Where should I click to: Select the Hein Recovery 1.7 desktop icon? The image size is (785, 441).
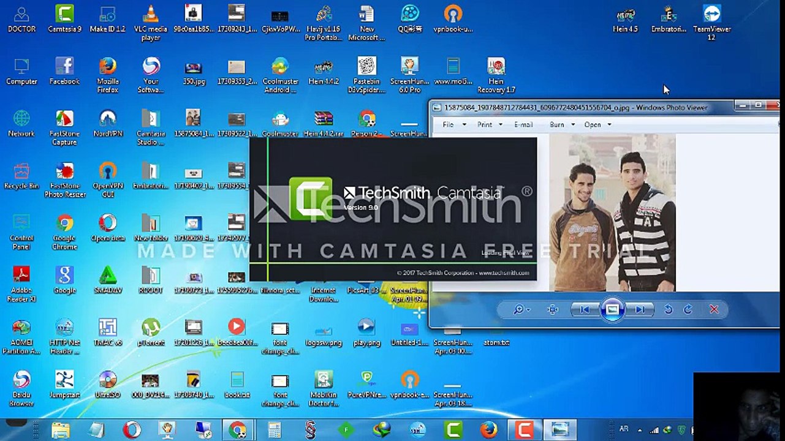pyautogui.click(x=496, y=75)
